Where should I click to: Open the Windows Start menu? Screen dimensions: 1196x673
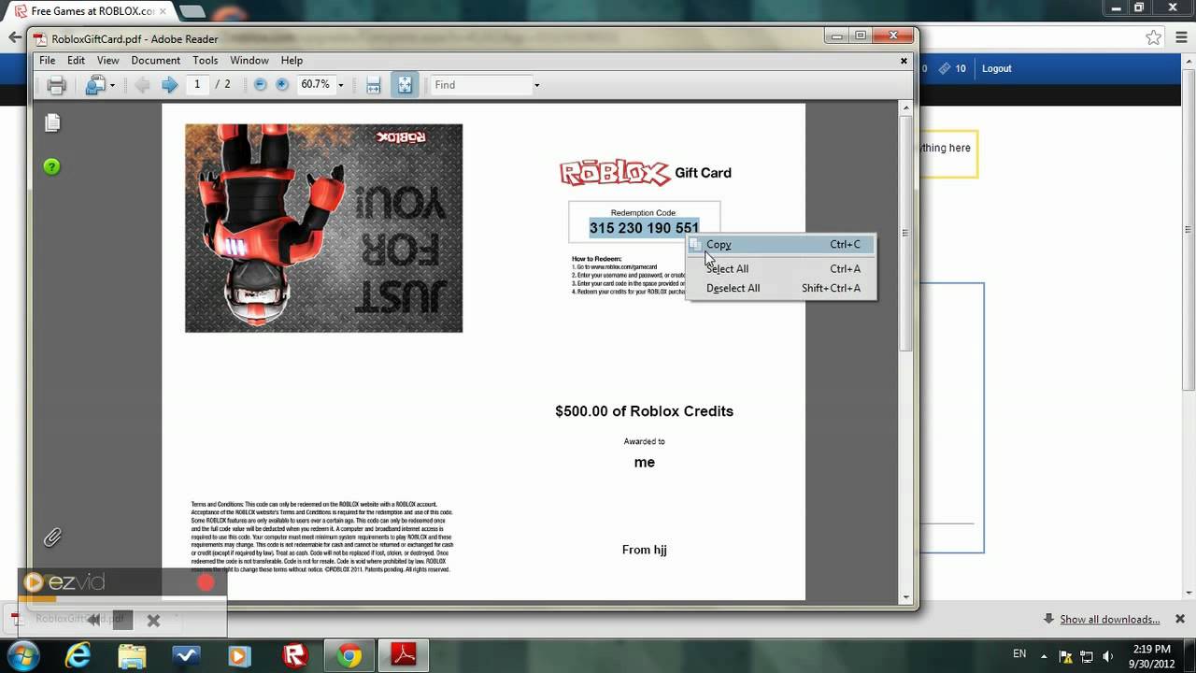(22, 654)
